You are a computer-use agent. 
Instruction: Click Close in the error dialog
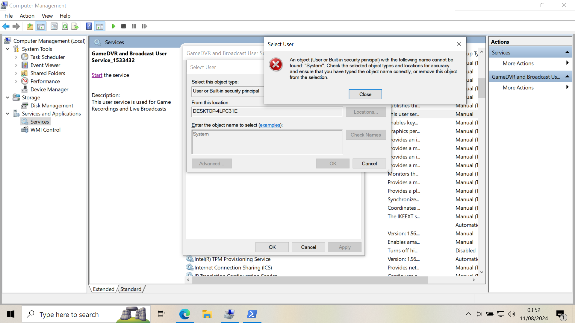click(365, 94)
